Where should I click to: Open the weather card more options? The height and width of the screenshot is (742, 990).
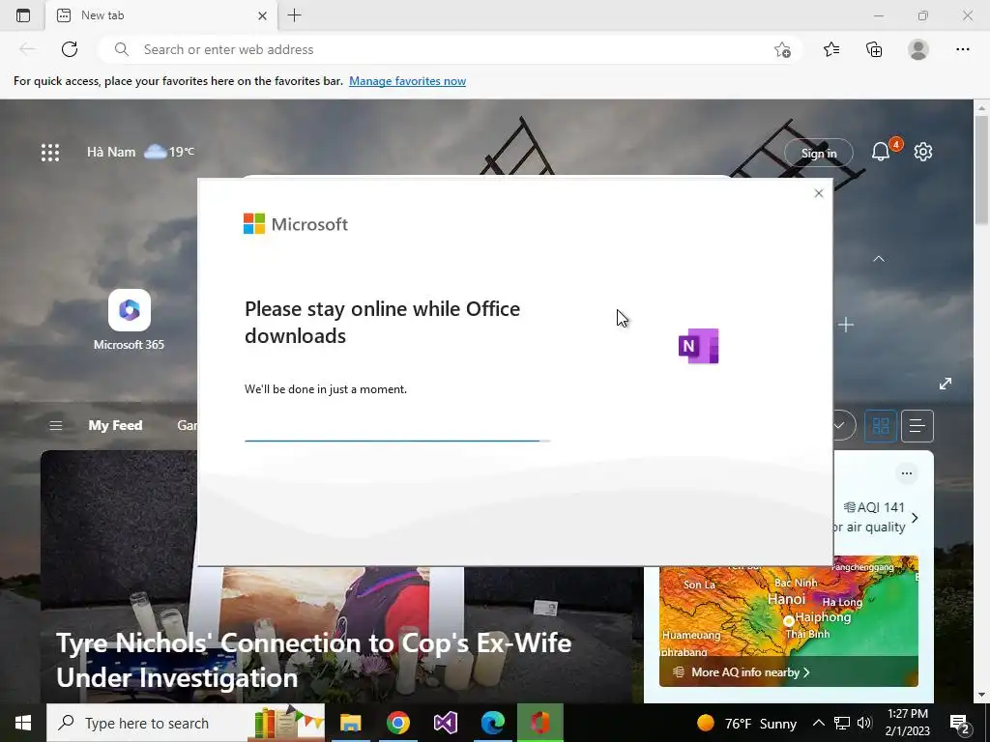click(x=907, y=473)
